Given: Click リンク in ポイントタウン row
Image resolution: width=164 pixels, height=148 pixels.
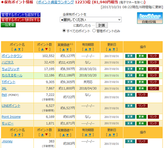Looking at the screenshot, I should click(153, 56).
